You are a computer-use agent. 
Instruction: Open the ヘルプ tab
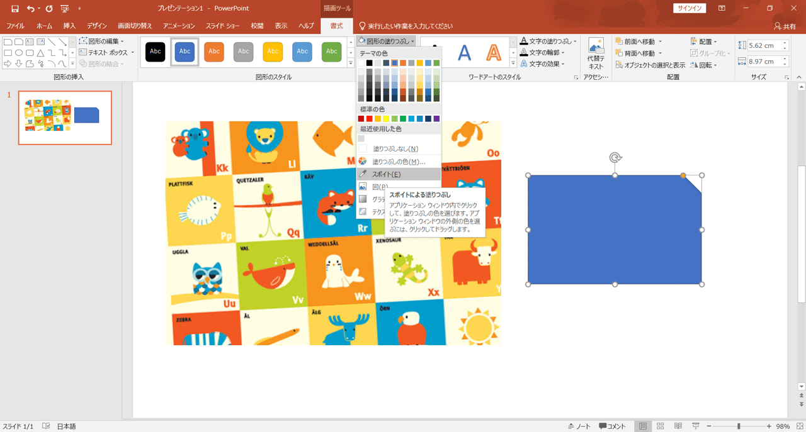306,26
